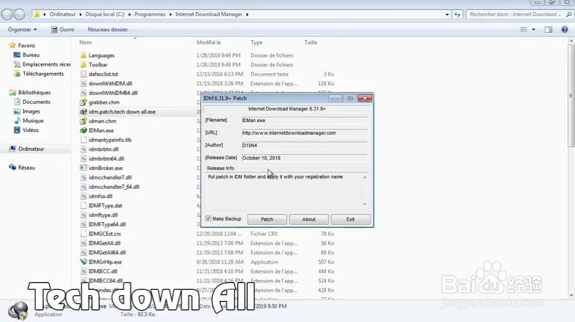Select idm.patch.tech down all.exe icon
The width and height of the screenshot is (575, 322).
click(83, 112)
